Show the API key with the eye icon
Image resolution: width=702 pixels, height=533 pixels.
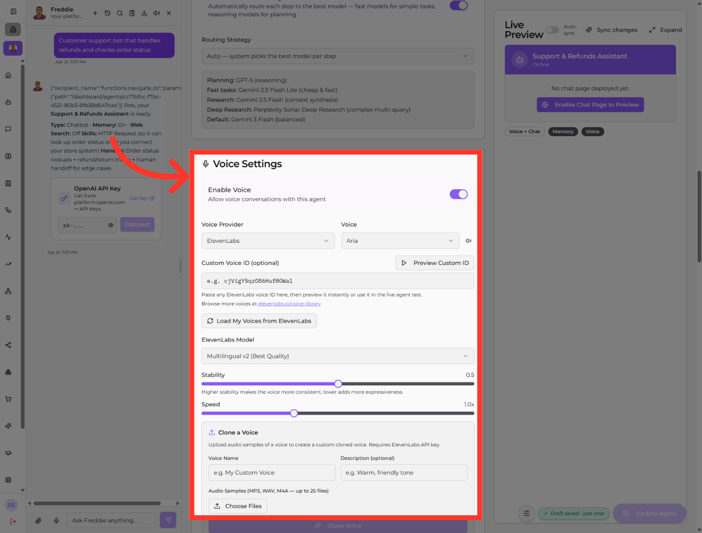point(111,225)
